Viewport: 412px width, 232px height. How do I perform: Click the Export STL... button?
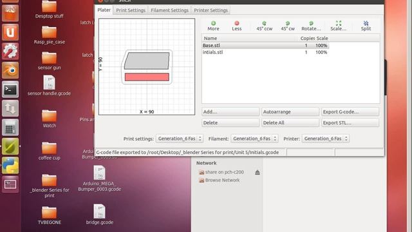click(350, 122)
